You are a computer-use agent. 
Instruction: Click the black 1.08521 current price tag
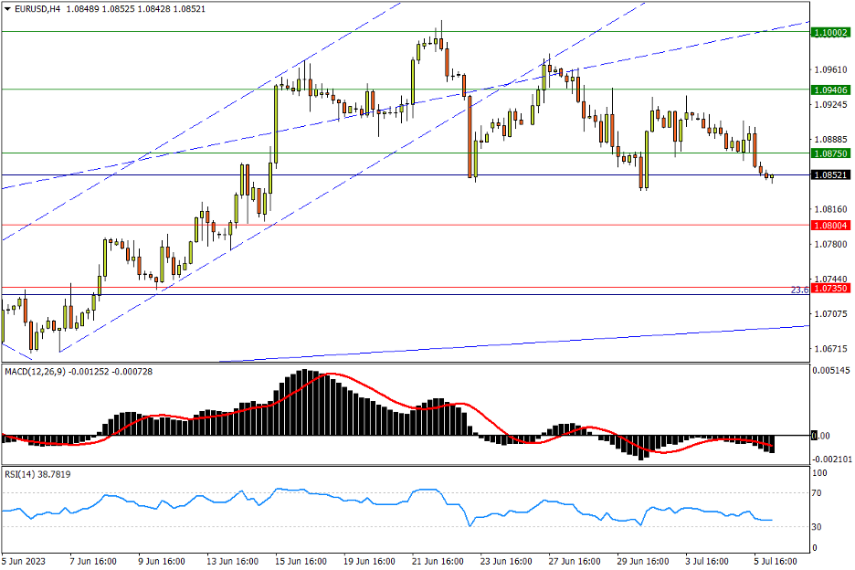point(829,175)
